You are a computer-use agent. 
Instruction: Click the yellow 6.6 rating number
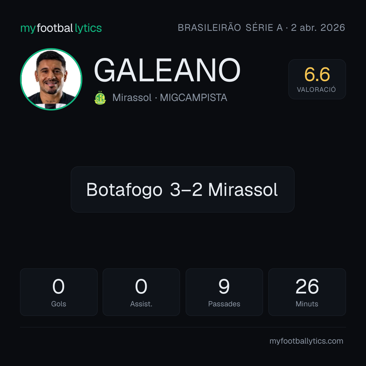click(x=317, y=75)
